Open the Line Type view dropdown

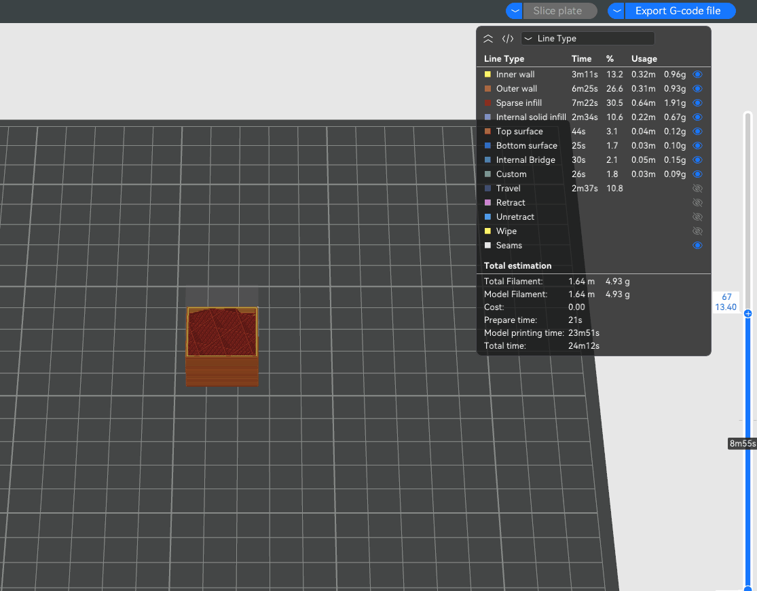click(x=587, y=39)
